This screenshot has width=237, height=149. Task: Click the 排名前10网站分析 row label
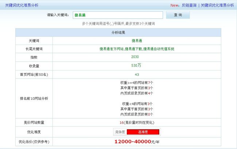[34, 99]
